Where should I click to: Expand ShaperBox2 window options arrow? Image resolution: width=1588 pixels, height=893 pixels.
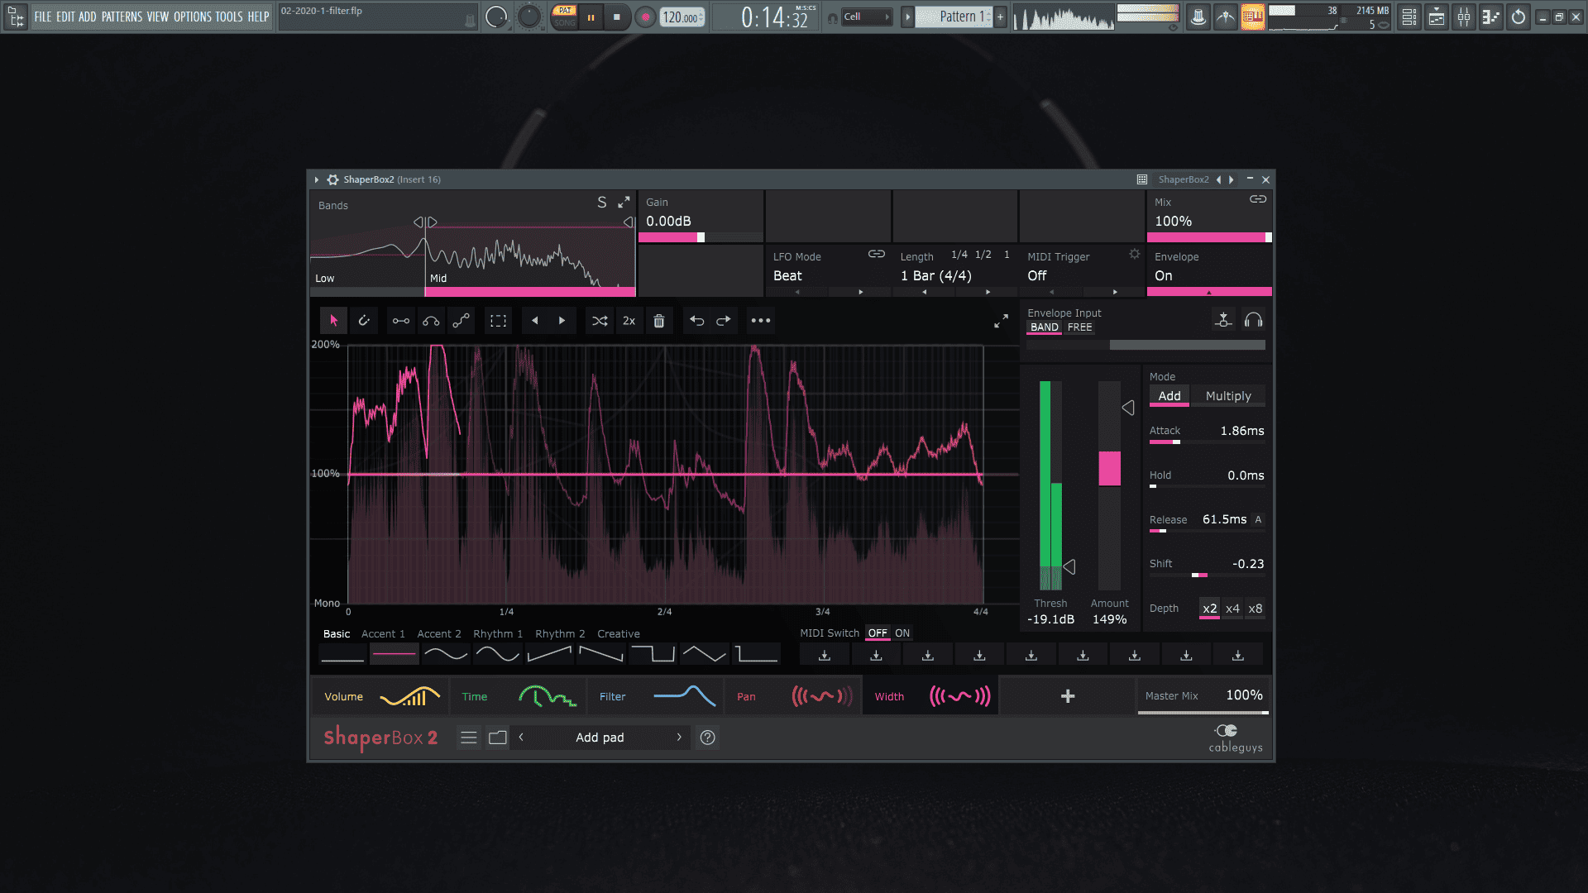316,179
